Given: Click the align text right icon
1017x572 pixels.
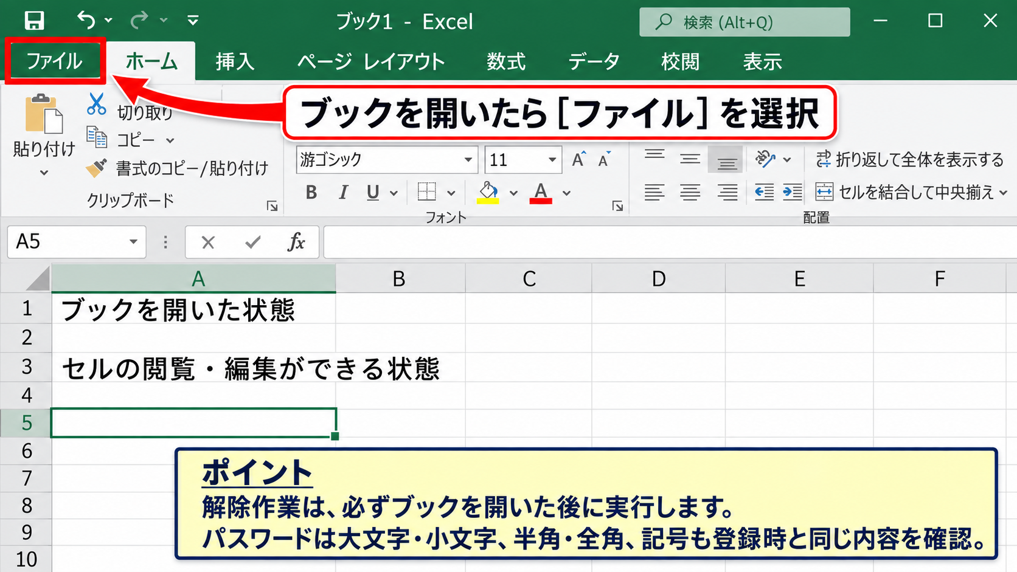Looking at the screenshot, I should tap(727, 193).
